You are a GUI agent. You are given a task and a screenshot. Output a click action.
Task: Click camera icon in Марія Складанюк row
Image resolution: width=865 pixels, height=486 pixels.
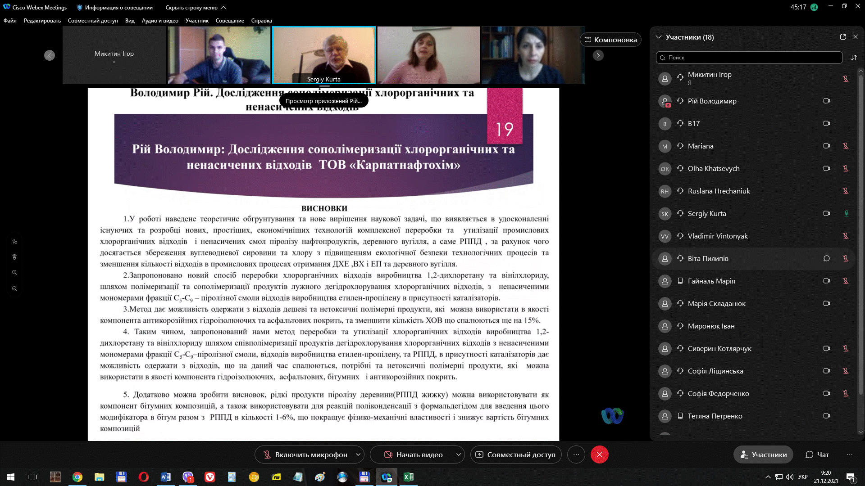827,303
